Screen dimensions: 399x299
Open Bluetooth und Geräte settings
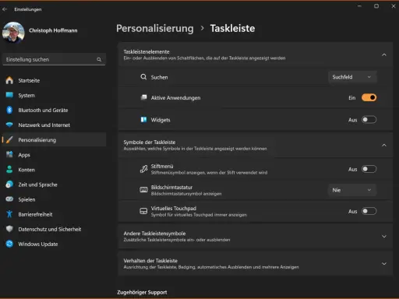54,110
